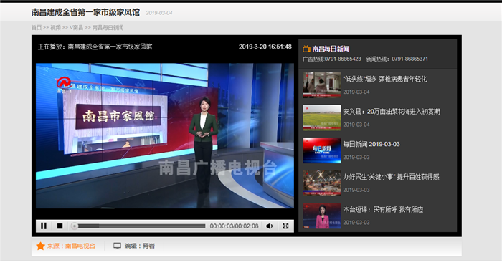Screen dimensions: 502x265
Task: Open 南昌每日新闻 breadcrumb link
Action: tap(108, 27)
